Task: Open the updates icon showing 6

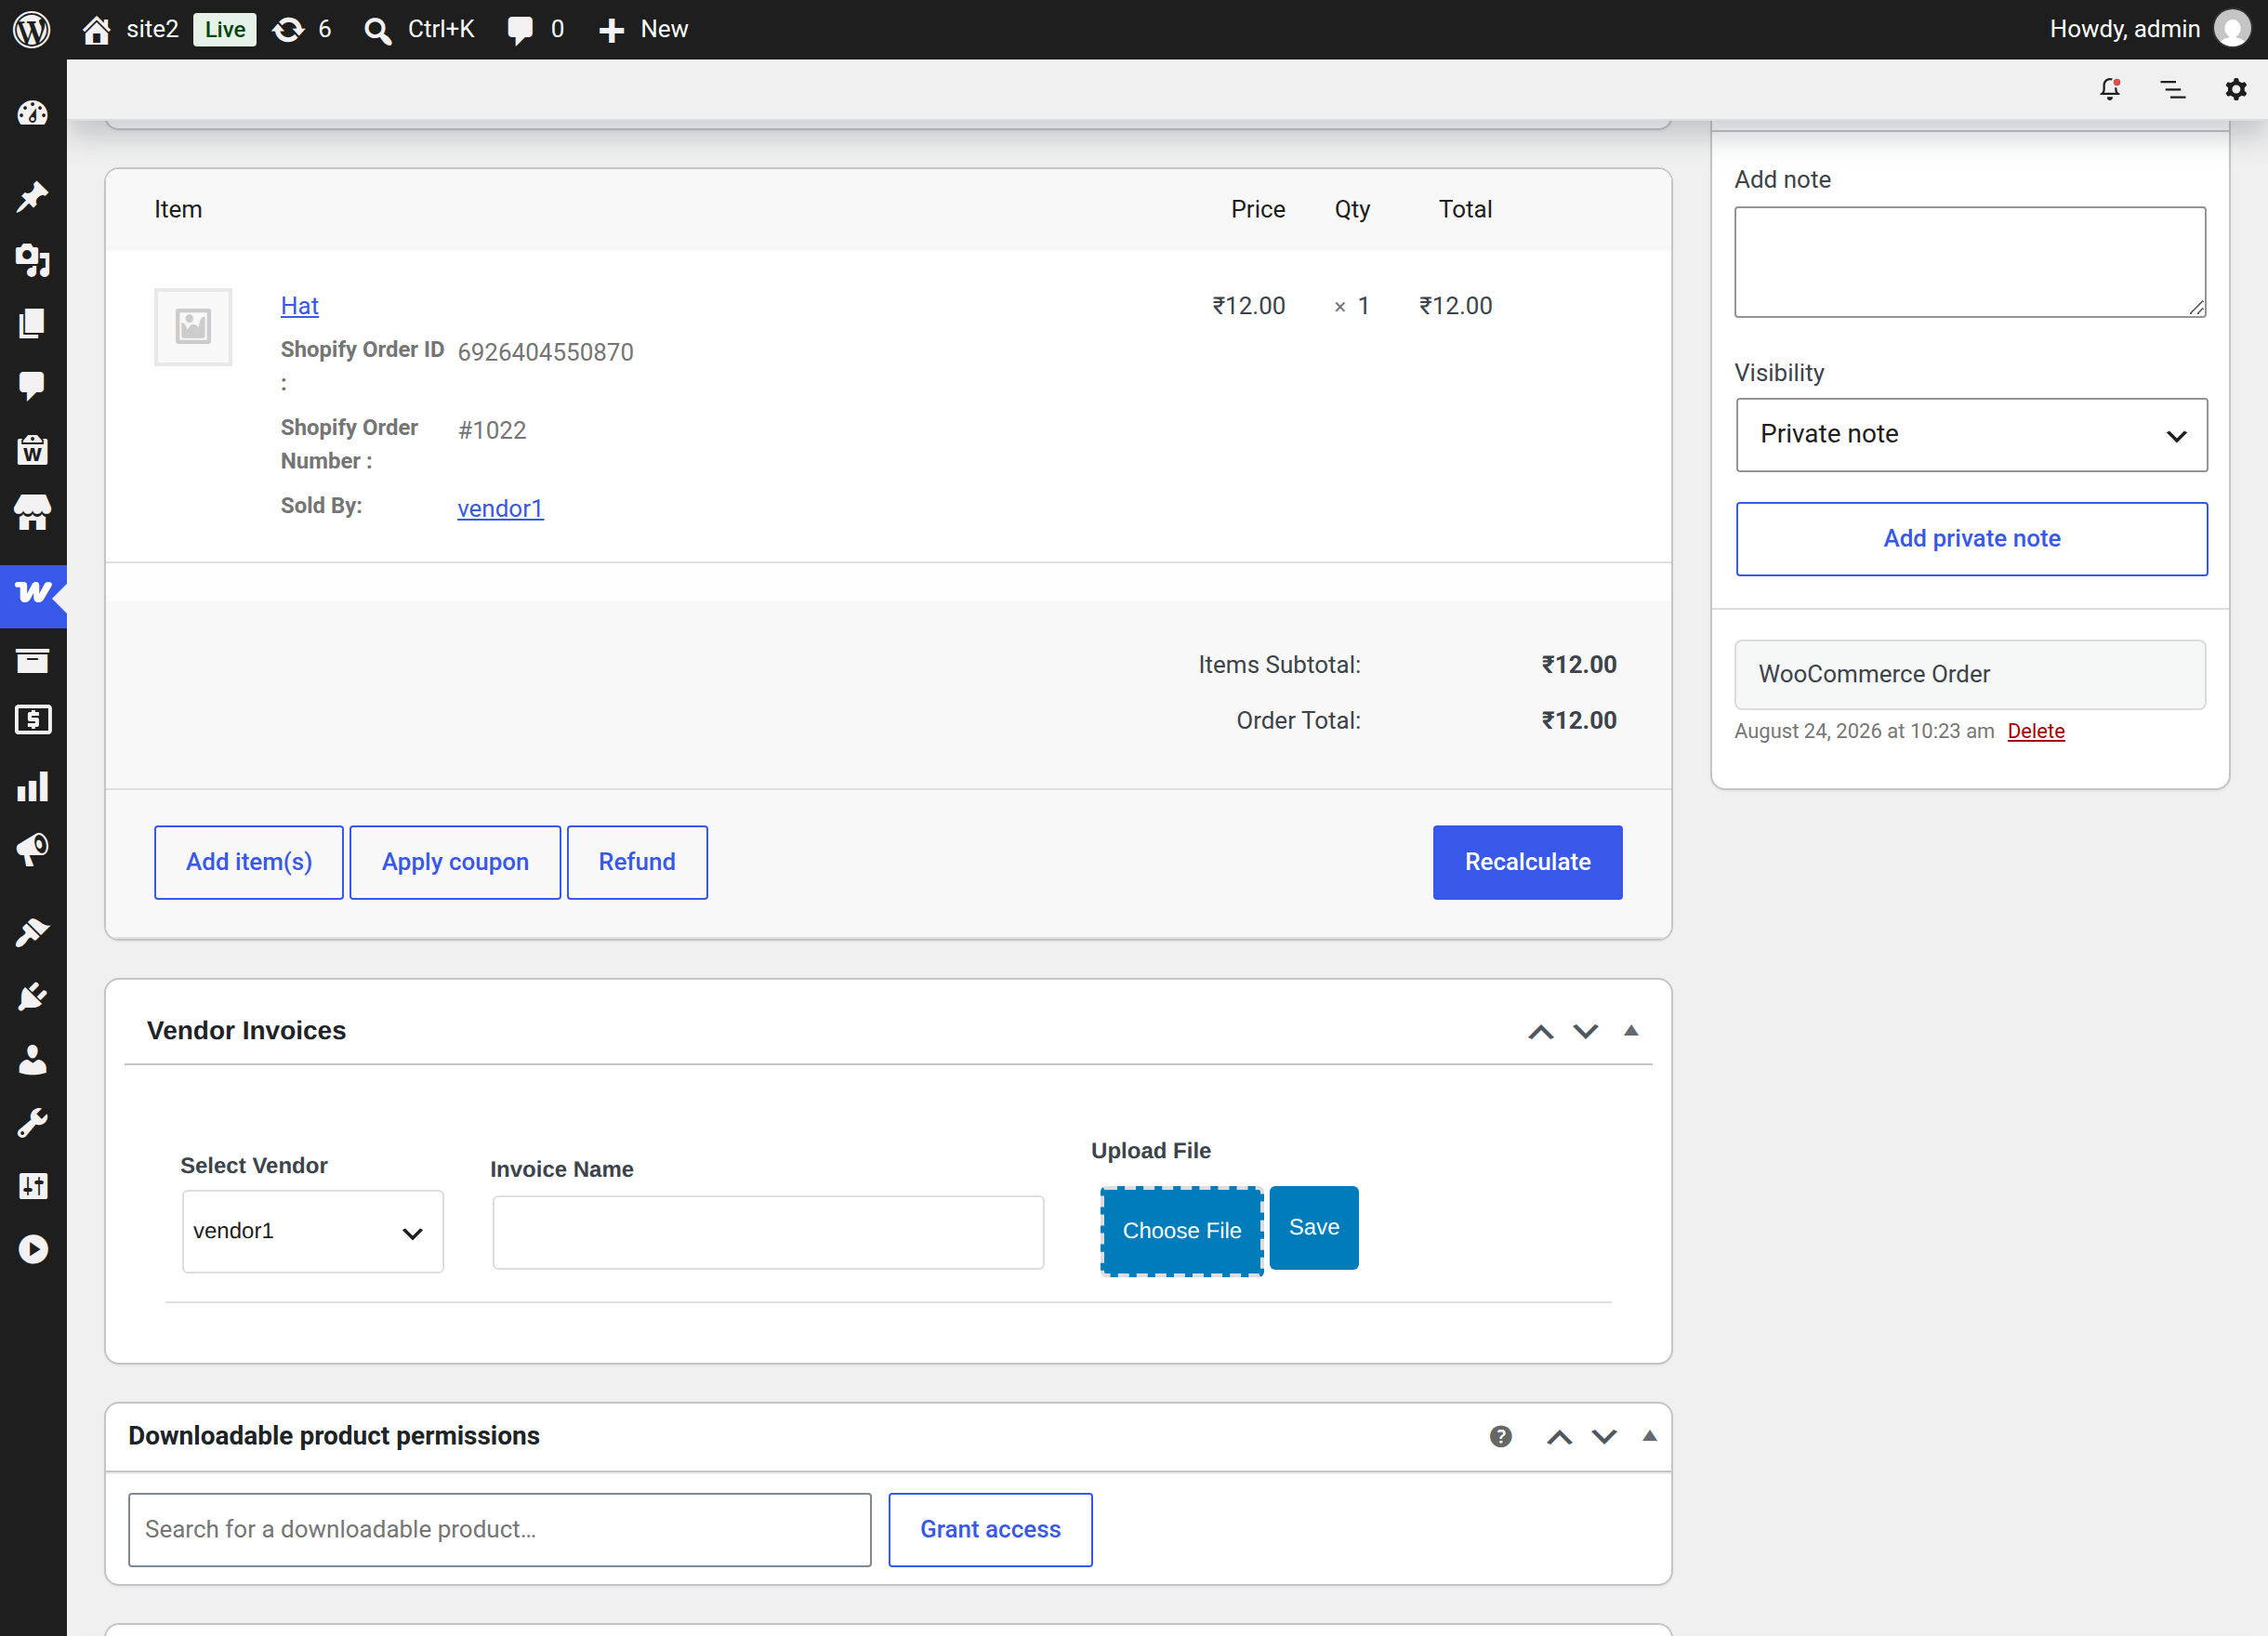Action: tap(289, 30)
